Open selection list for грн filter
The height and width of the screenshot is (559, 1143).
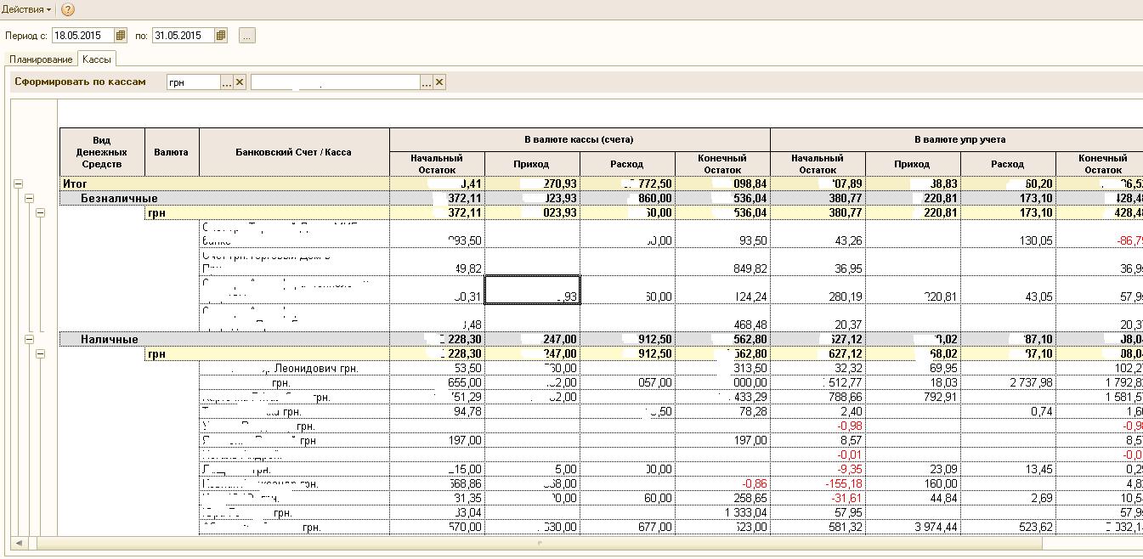pos(227,82)
